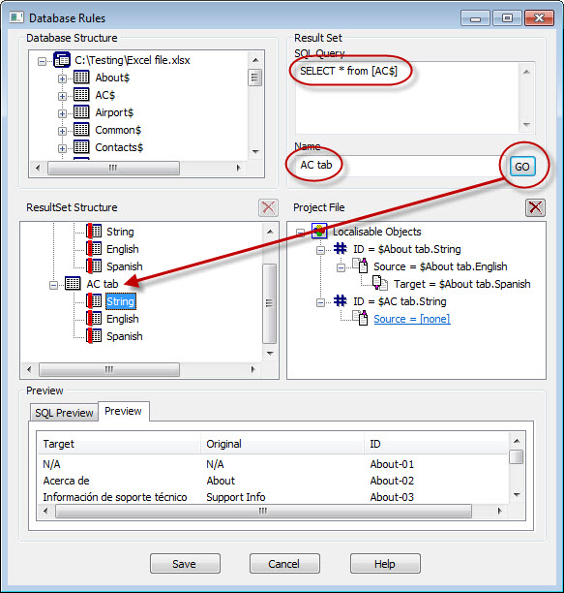Click the Target = $About tab.Spanish document icon
The width and height of the screenshot is (564, 593).
[380, 283]
